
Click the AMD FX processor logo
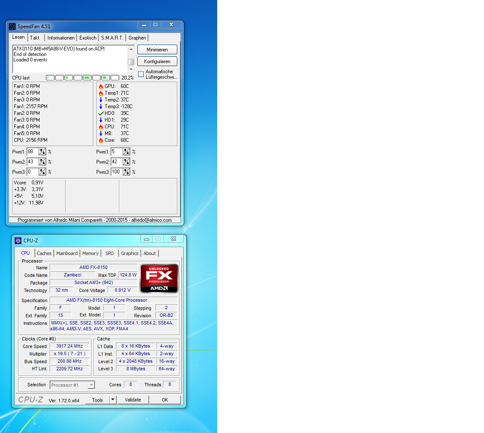pos(159,279)
